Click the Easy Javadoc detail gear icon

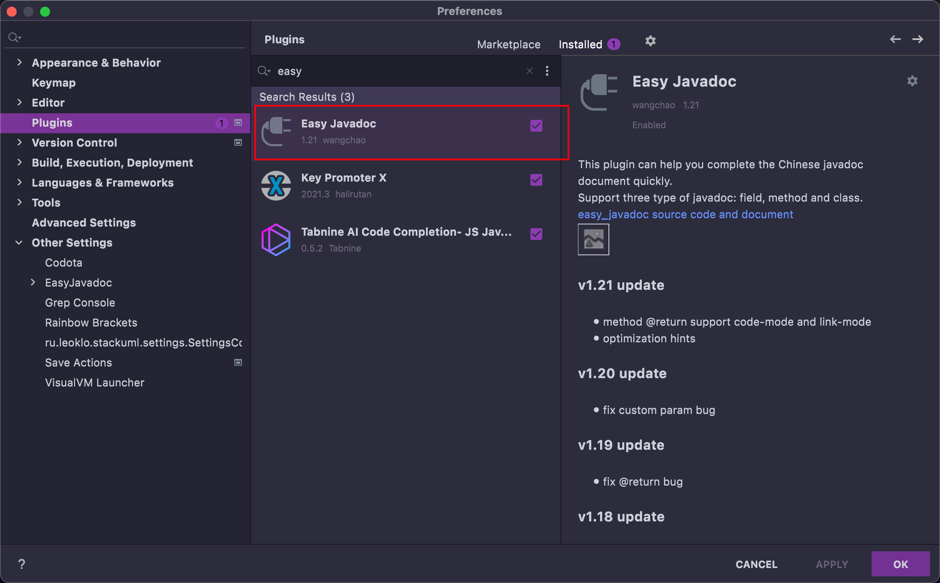pos(912,81)
